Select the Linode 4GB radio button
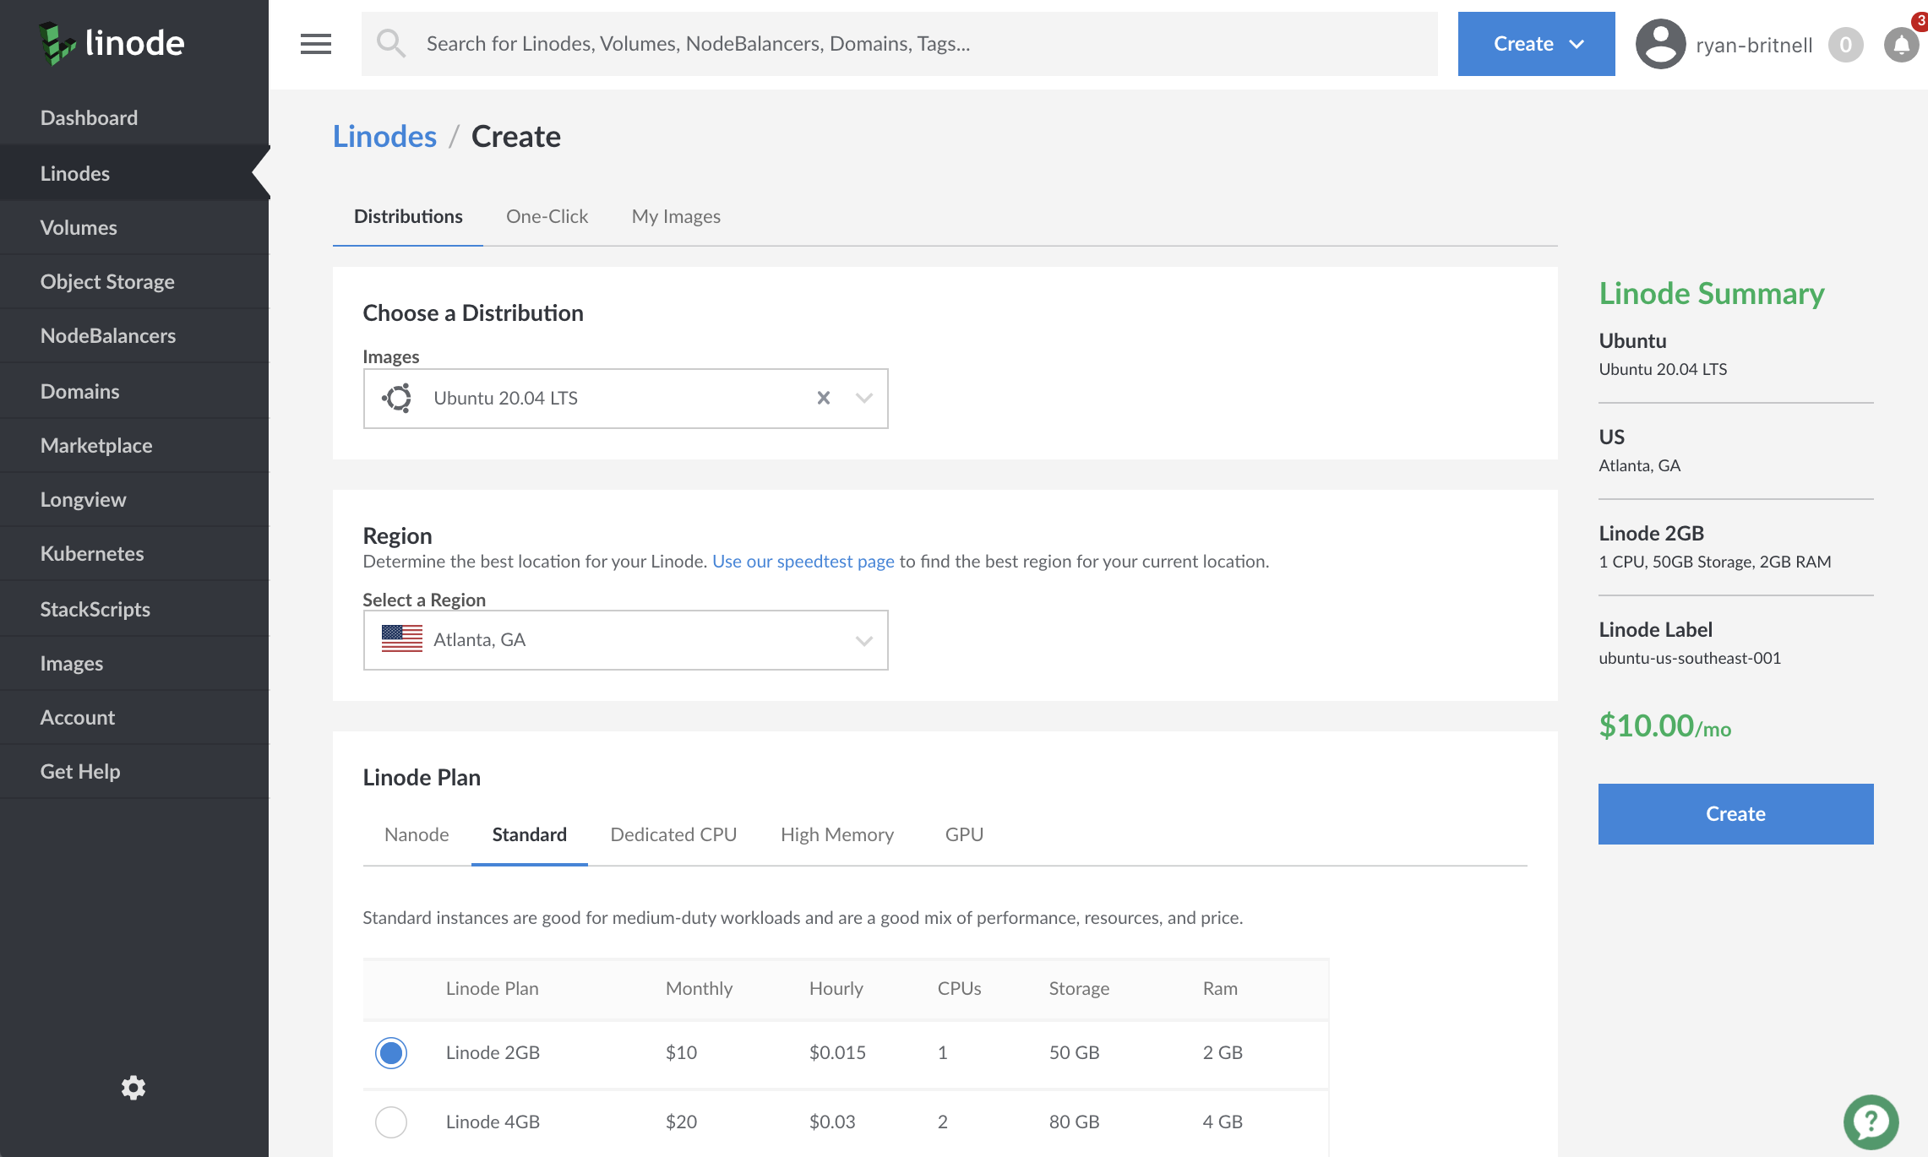1928x1157 pixels. [389, 1122]
